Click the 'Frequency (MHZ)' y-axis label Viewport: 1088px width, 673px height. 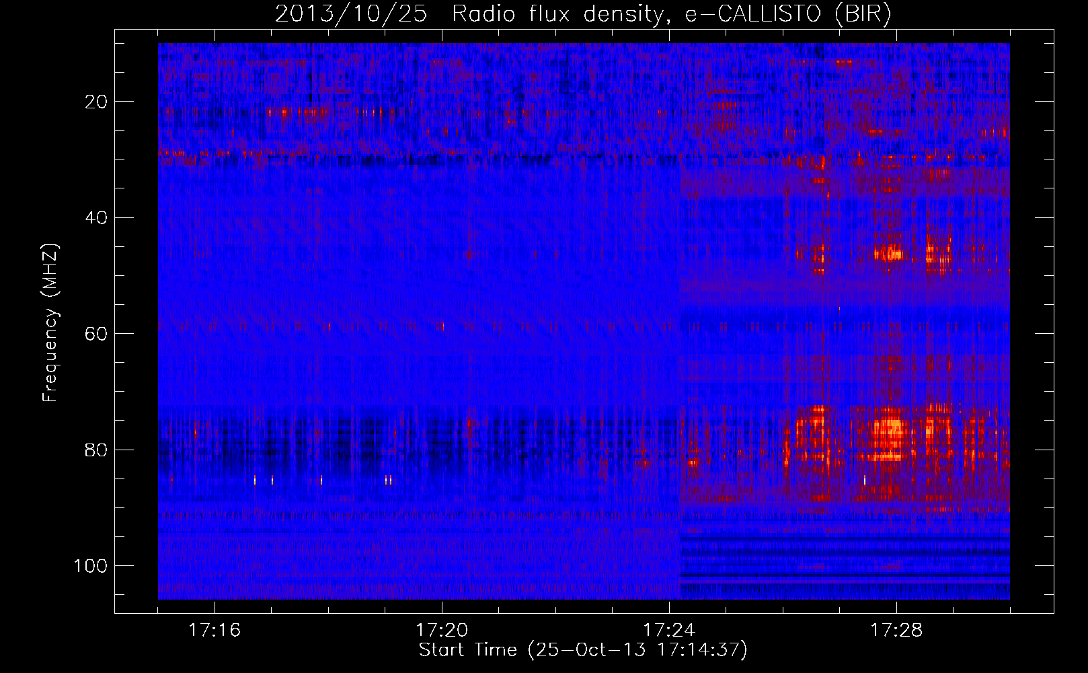tap(50, 323)
